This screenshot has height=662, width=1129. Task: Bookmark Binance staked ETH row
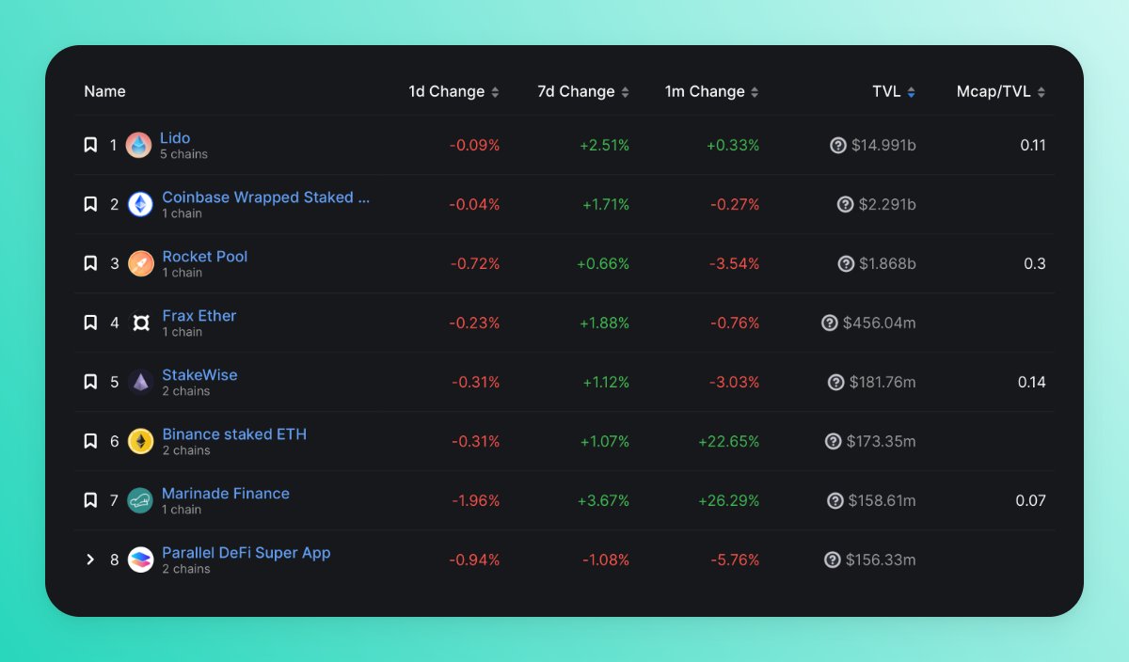tap(90, 441)
